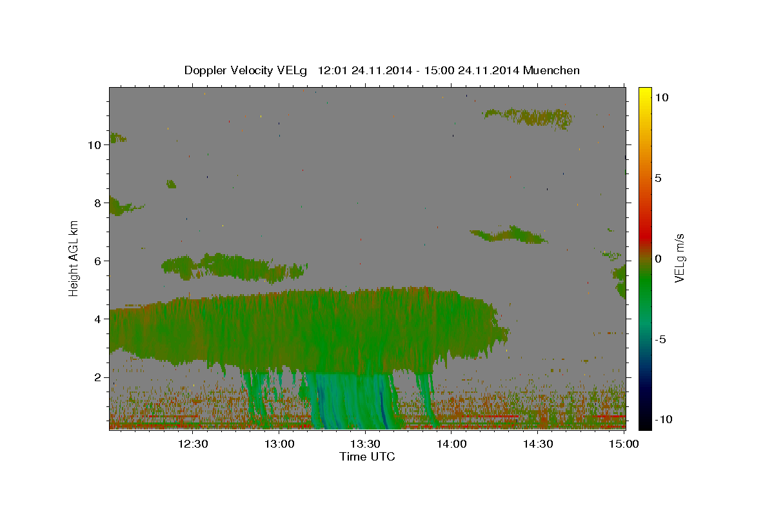
Task: Select the '13:30' time axis label
Action: click(365, 444)
